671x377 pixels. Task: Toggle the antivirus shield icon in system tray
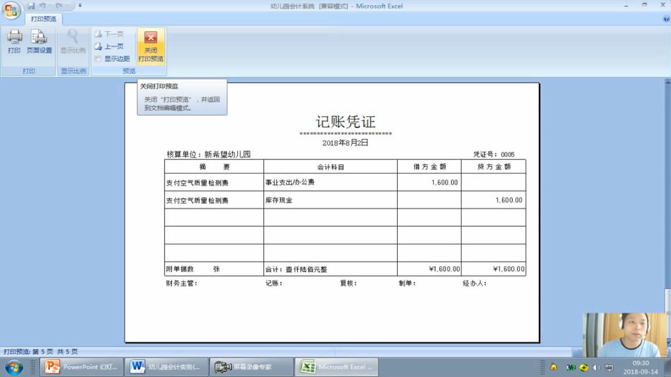click(584, 367)
